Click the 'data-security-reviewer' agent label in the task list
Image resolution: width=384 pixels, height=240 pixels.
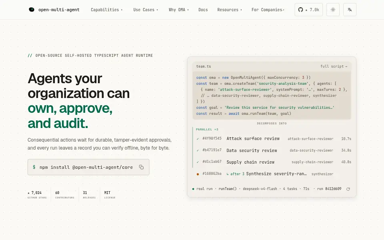point(311,150)
